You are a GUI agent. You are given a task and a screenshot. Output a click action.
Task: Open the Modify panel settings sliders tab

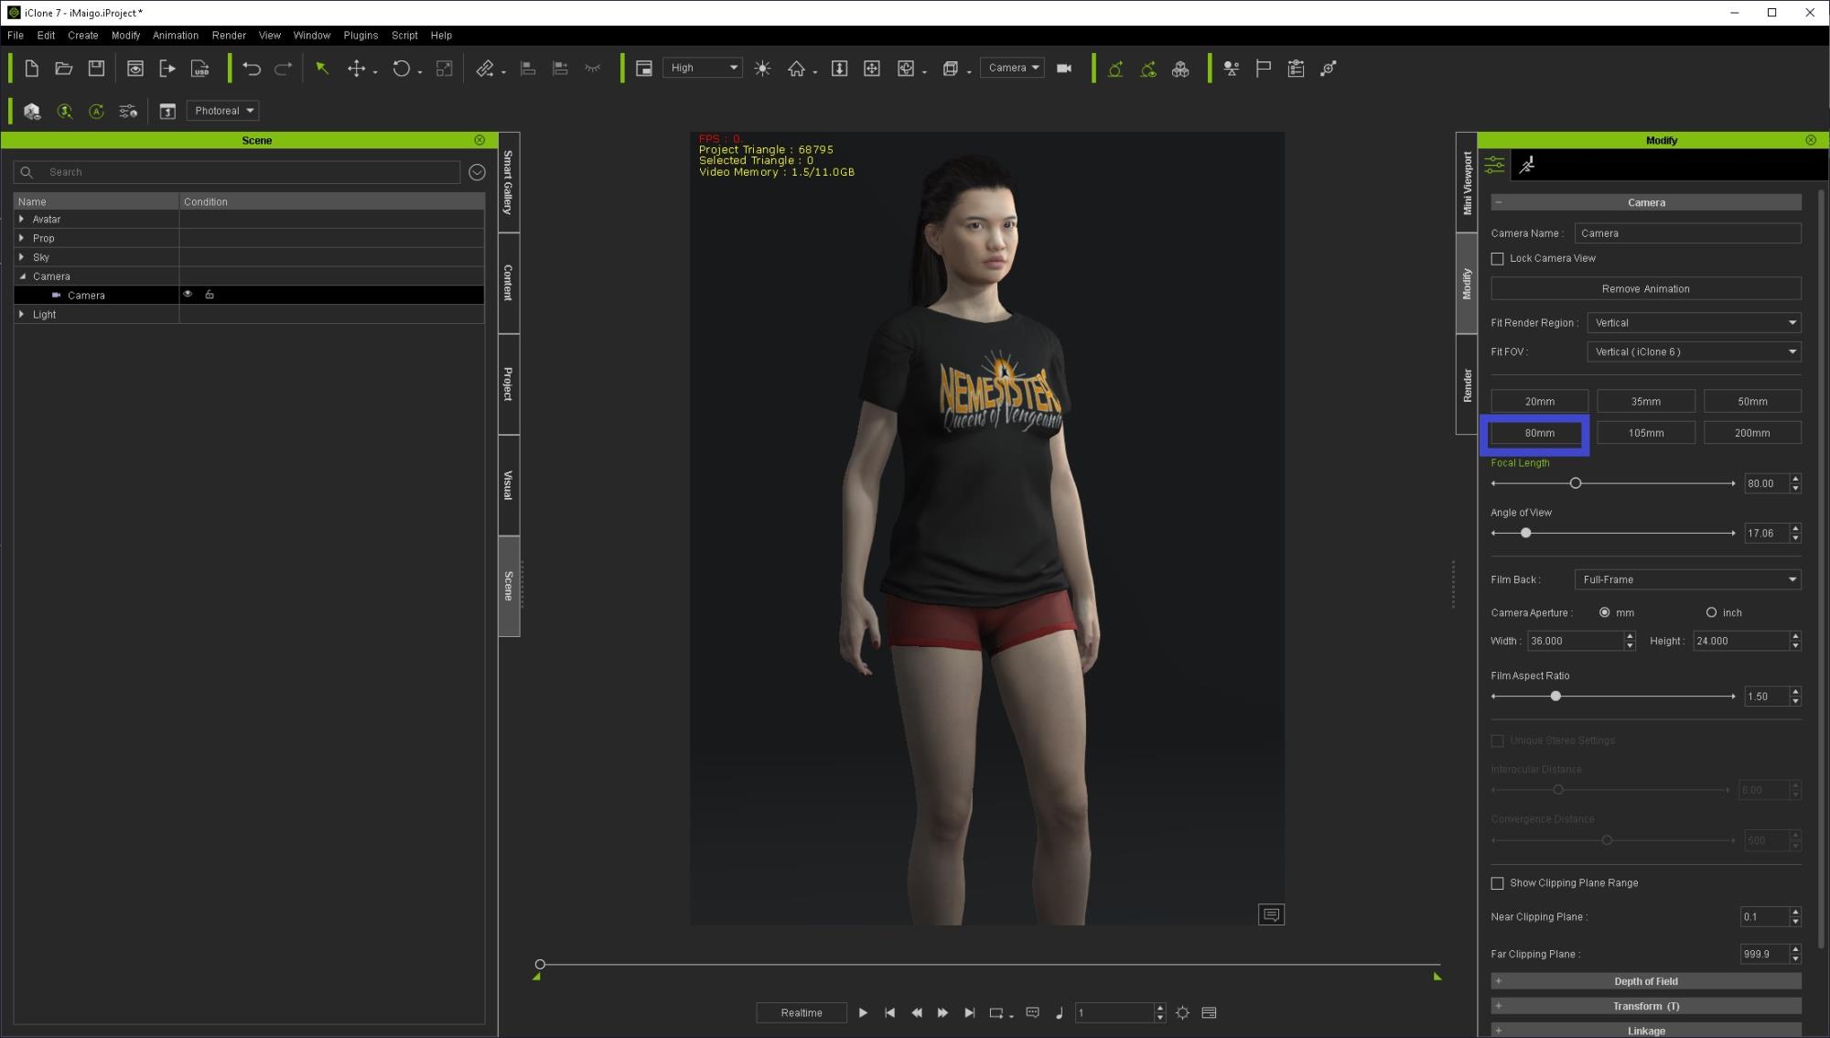[x=1494, y=165]
